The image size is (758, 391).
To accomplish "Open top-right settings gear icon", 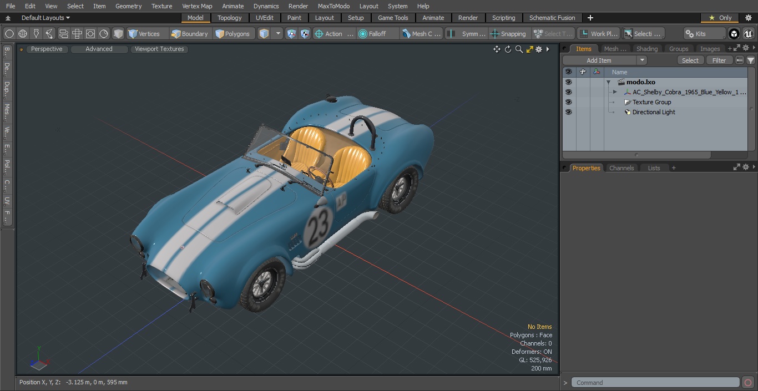I will (x=748, y=18).
